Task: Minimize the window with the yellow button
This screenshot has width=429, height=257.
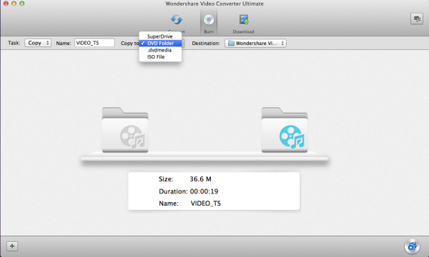Action: (x=14, y=4)
